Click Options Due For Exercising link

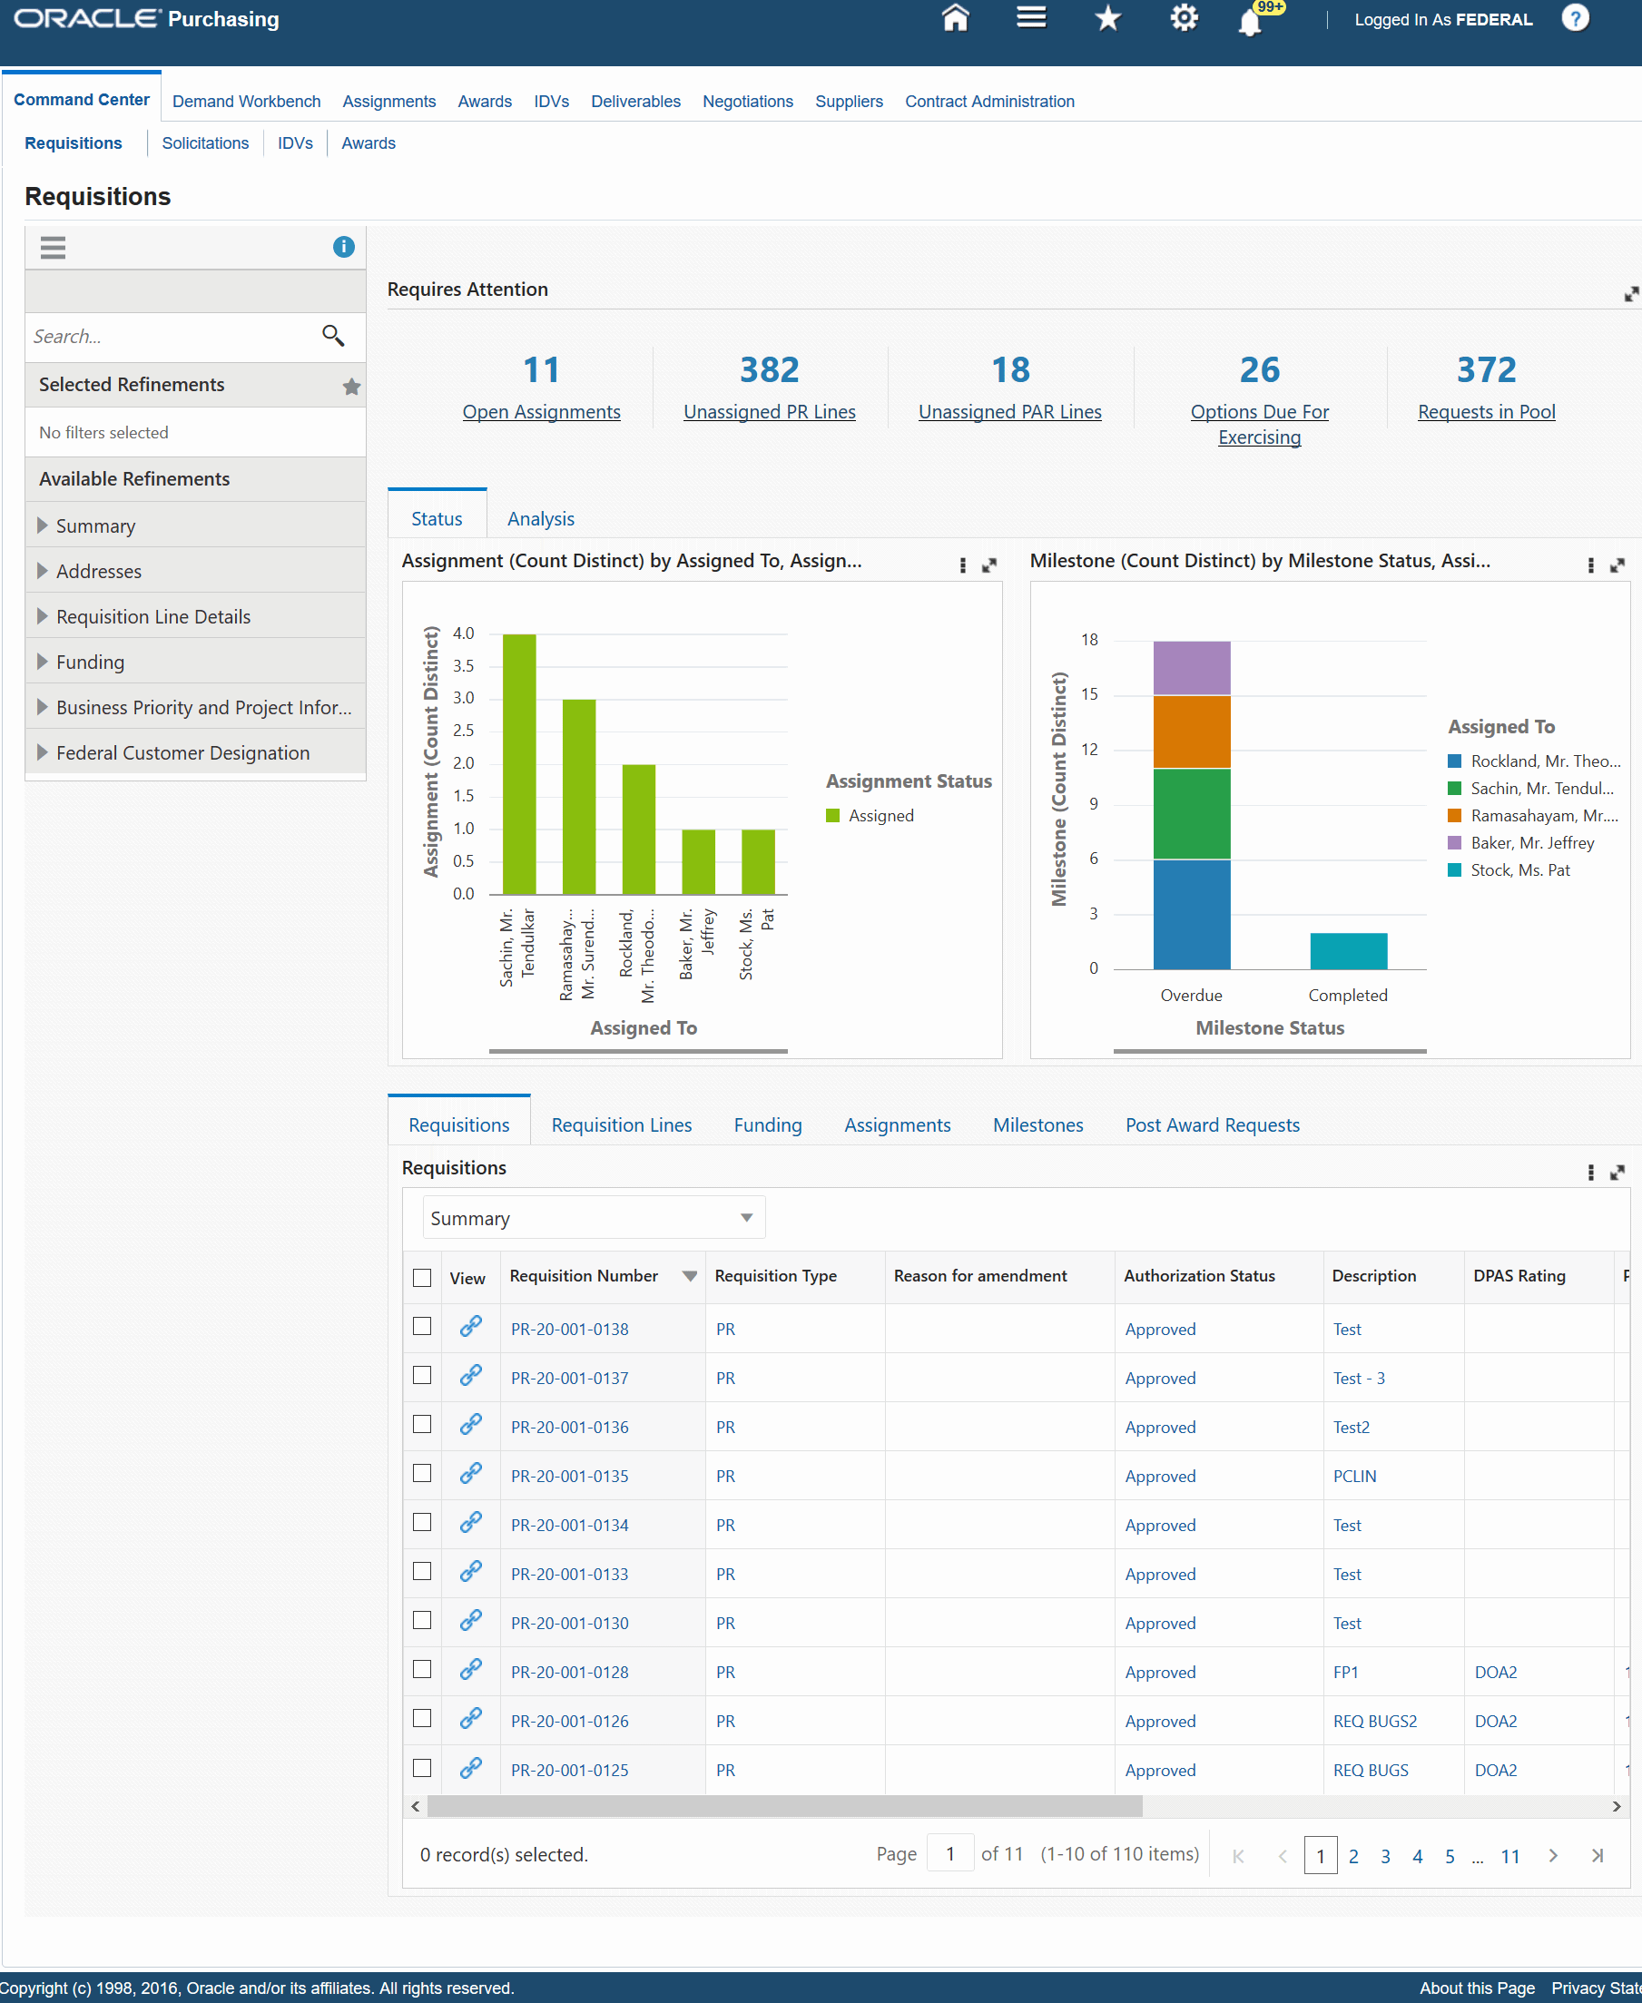coord(1259,425)
